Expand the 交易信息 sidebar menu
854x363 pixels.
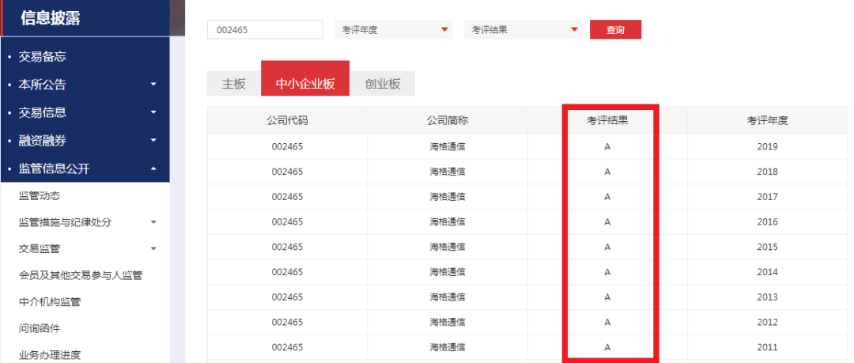[x=153, y=112]
